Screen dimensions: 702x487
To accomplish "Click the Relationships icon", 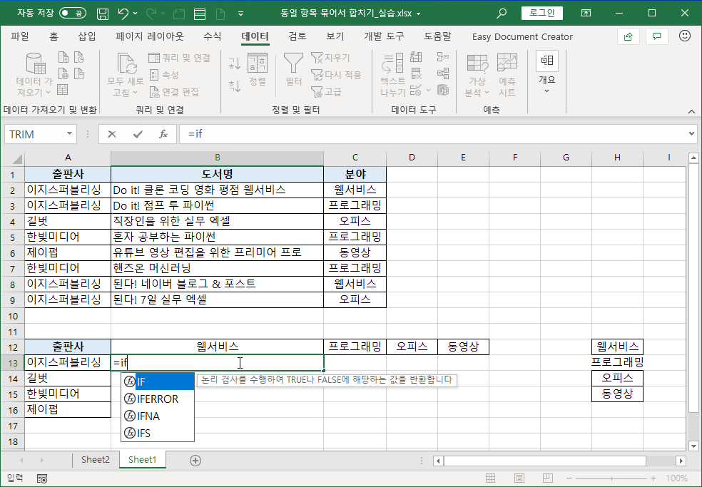I will pos(443,74).
